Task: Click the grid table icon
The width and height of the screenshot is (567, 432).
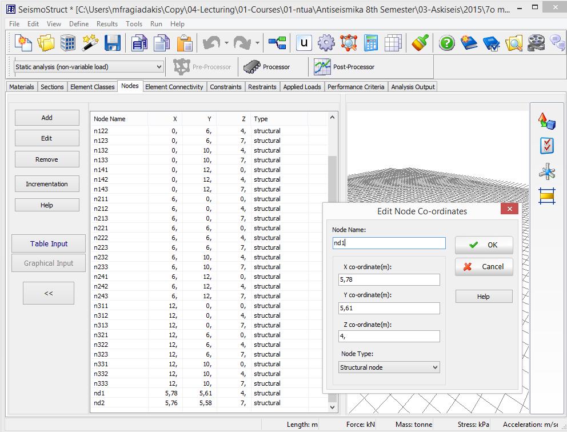Action: coord(393,43)
